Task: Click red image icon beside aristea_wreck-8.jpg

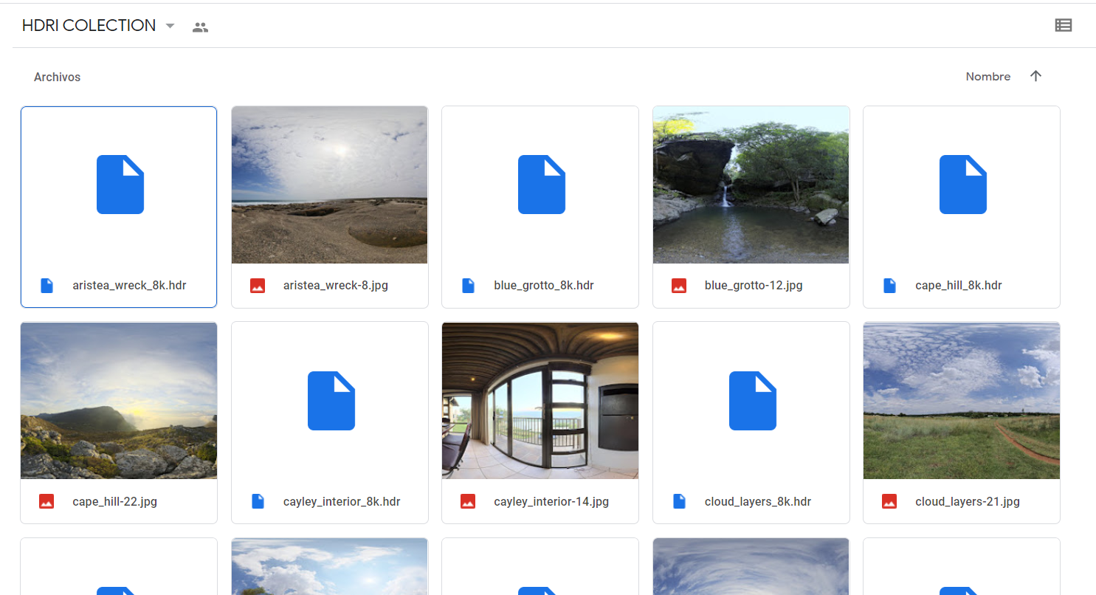Action: (258, 286)
